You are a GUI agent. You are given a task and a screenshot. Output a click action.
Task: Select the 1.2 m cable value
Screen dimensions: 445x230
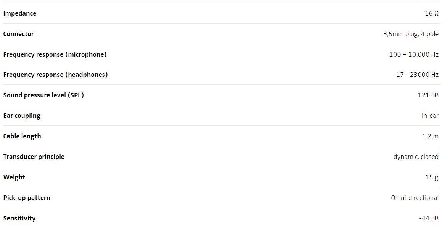point(430,136)
